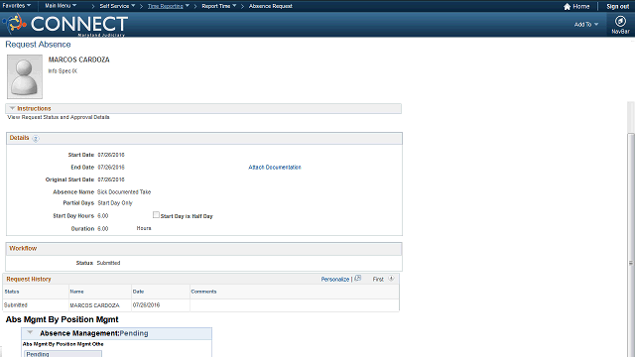
Task: Click the employee profile photo placeholder
Action: [x=25, y=77]
